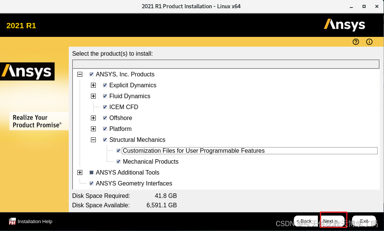The height and width of the screenshot is (231, 384).
Task: Uncheck the Mechanical Products checkbox
Action: [x=119, y=162]
